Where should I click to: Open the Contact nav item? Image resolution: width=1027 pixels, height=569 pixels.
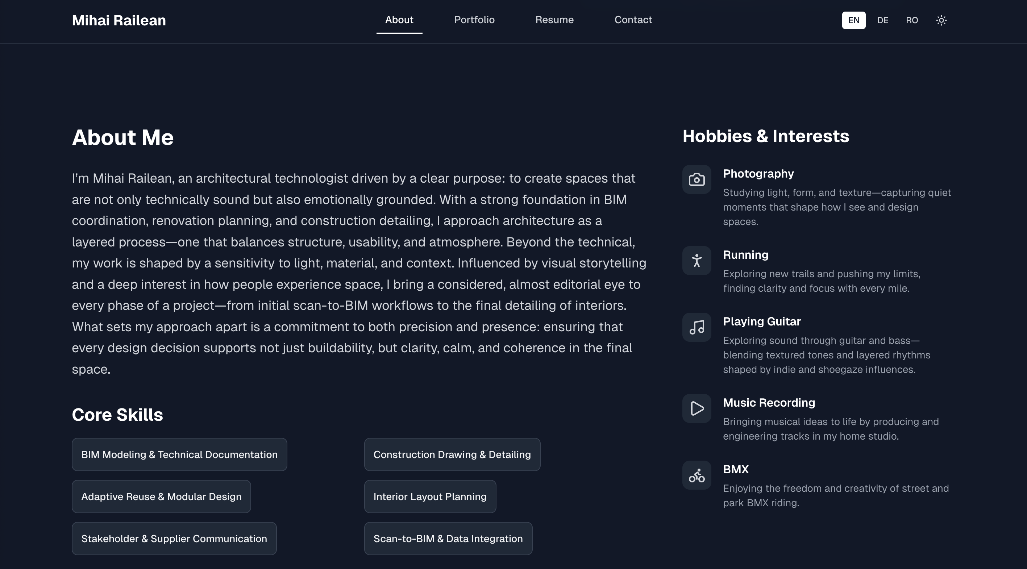click(x=633, y=20)
